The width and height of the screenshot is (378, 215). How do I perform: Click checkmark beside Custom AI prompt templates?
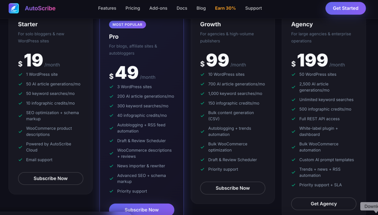click(293, 160)
